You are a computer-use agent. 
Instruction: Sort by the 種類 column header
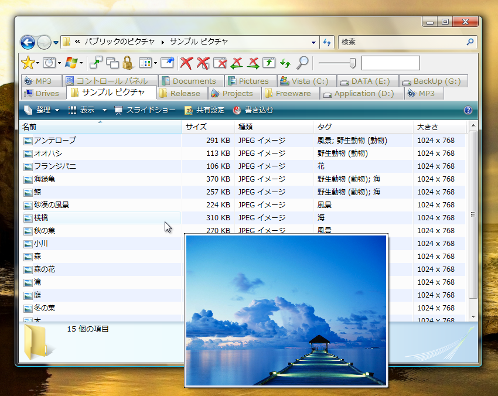click(x=274, y=127)
